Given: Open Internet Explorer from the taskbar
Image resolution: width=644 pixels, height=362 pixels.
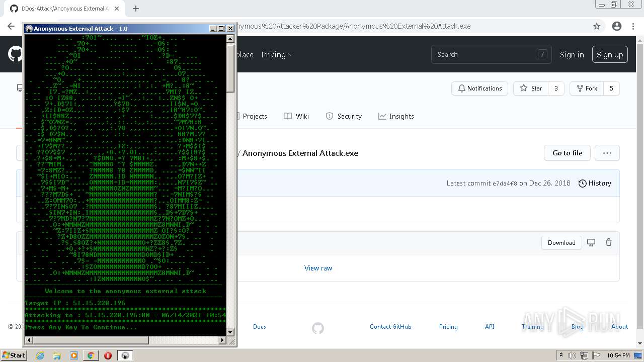Looking at the screenshot, I should coord(40,355).
